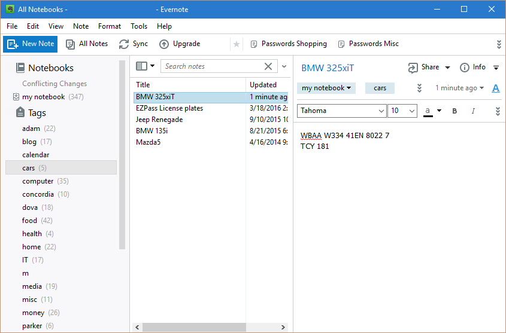The height and width of the screenshot is (333, 506).
Task: Open the Jeep Renegade note
Action: pyautogui.click(x=210, y=120)
